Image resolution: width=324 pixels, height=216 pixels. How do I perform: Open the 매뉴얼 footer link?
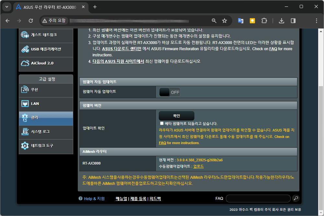tap(121, 199)
